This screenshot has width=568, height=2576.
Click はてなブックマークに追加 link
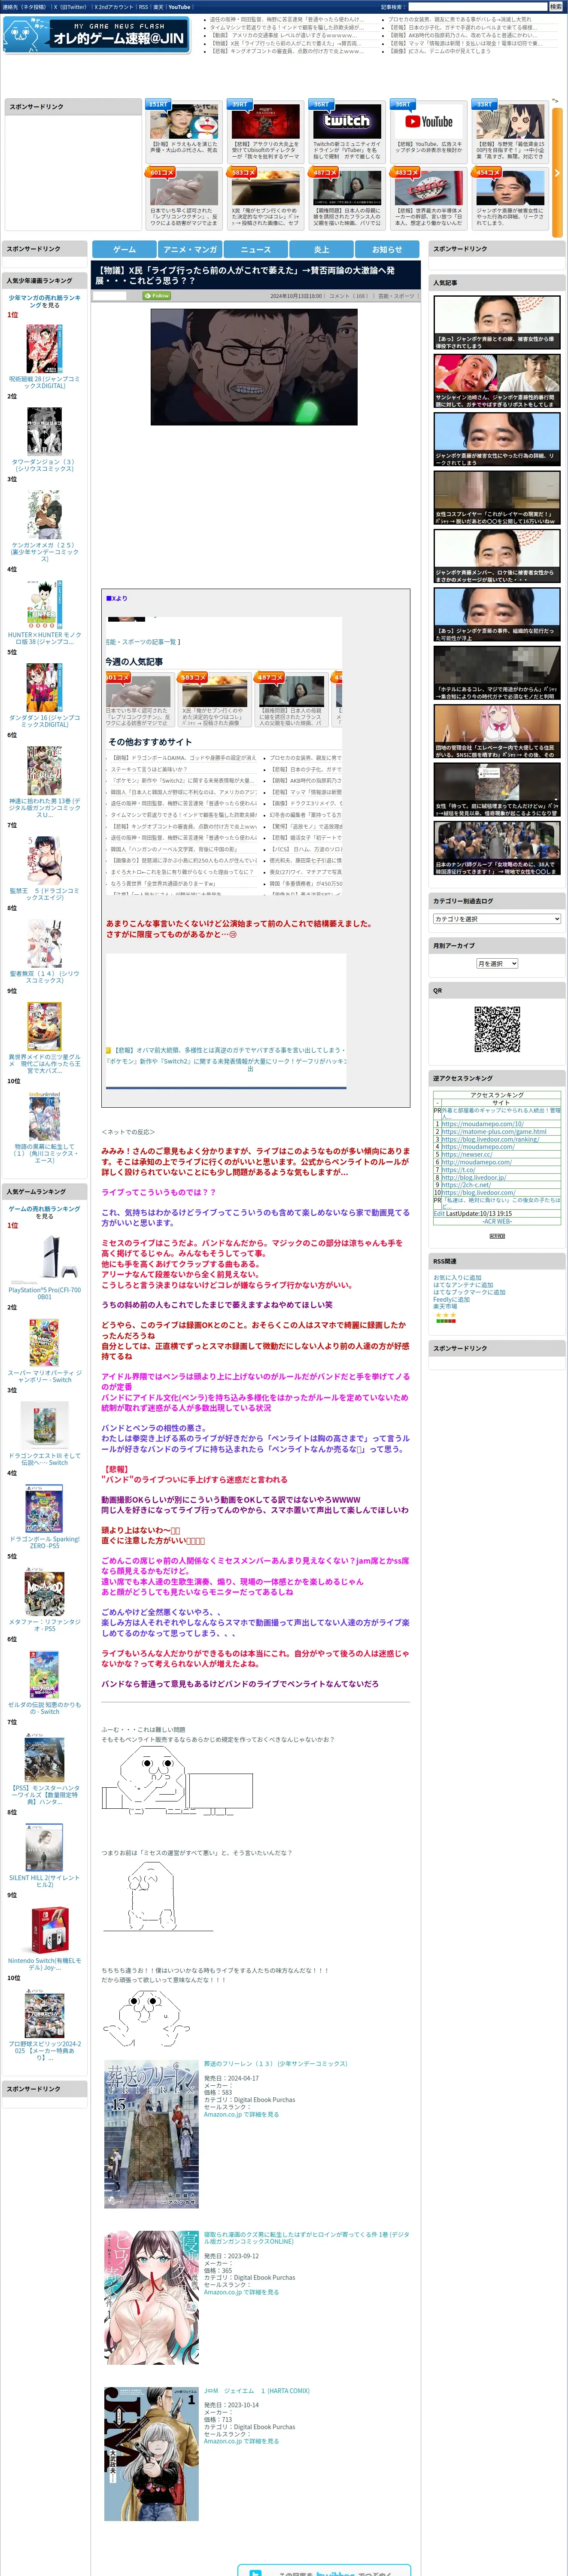click(x=469, y=1292)
